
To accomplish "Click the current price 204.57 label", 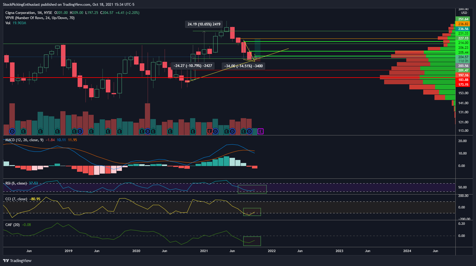I will [463, 57].
